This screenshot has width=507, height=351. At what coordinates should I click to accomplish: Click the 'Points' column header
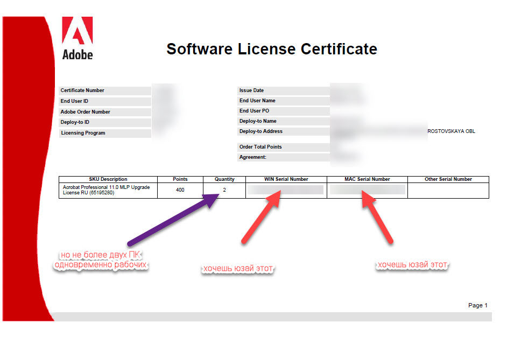click(180, 179)
